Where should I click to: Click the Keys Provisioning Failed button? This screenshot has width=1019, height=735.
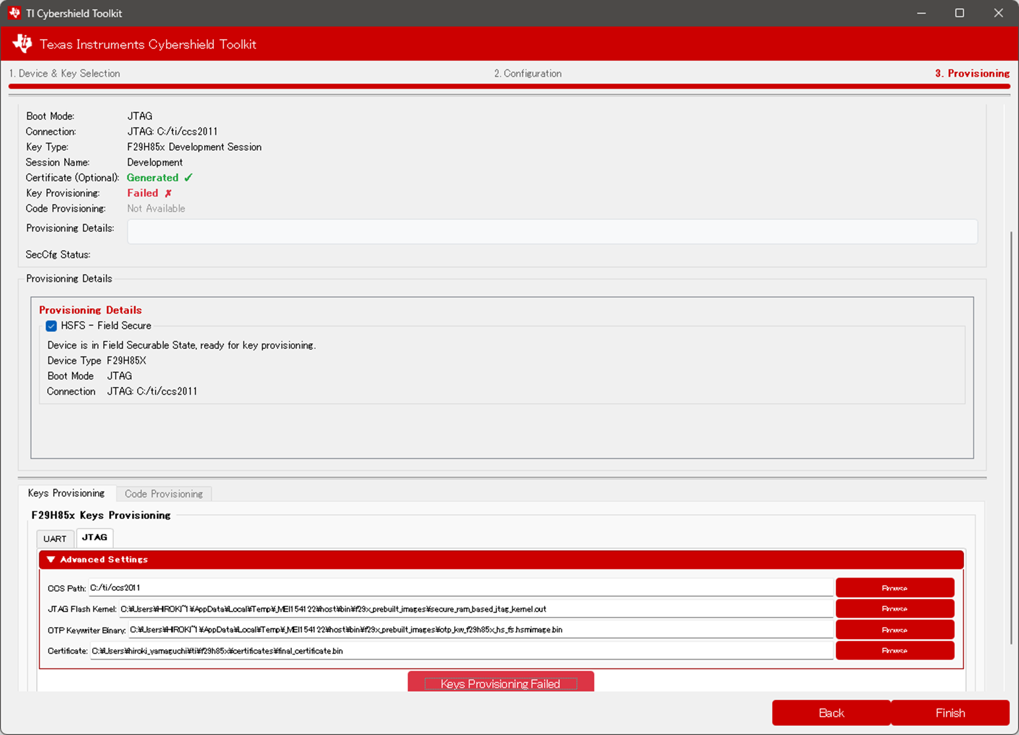pyautogui.click(x=501, y=682)
